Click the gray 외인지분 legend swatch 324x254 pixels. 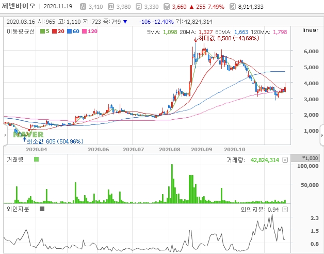tap(42, 209)
